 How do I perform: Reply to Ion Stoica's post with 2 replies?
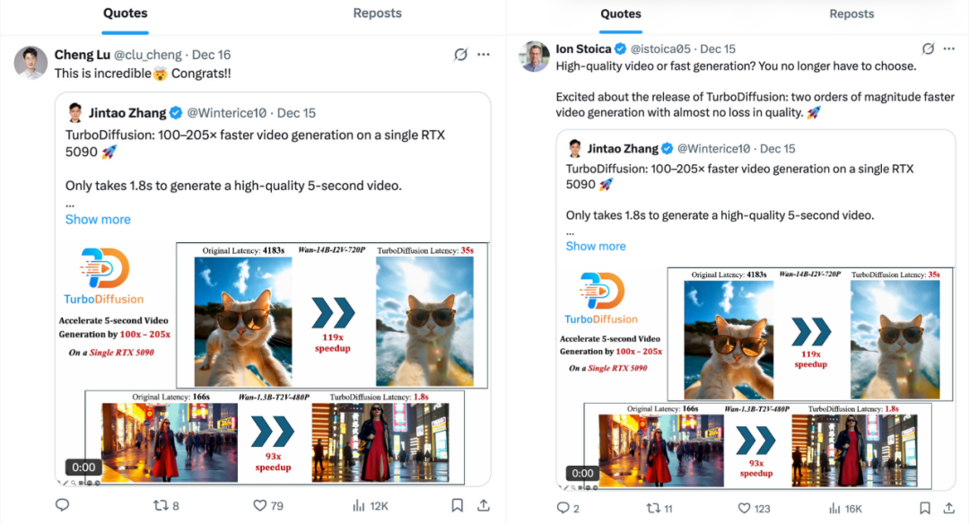pos(567,508)
